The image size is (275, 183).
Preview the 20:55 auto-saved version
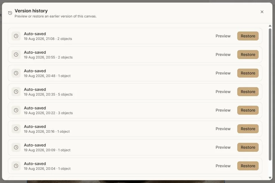tap(223, 55)
